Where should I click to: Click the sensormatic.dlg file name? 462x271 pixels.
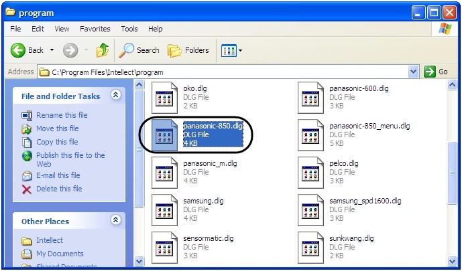click(209, 238)
